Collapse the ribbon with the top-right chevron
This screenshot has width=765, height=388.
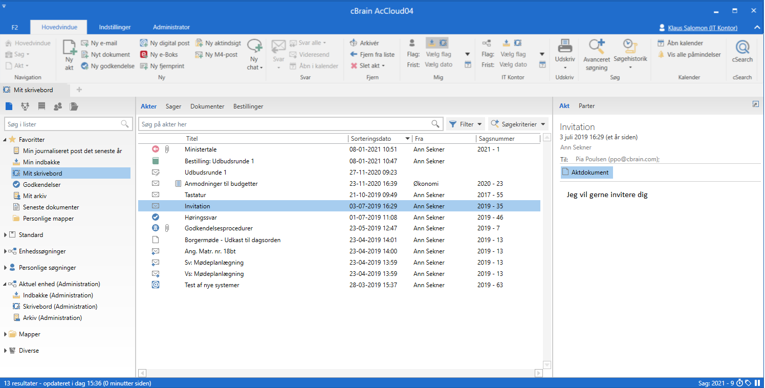[756, 28]
